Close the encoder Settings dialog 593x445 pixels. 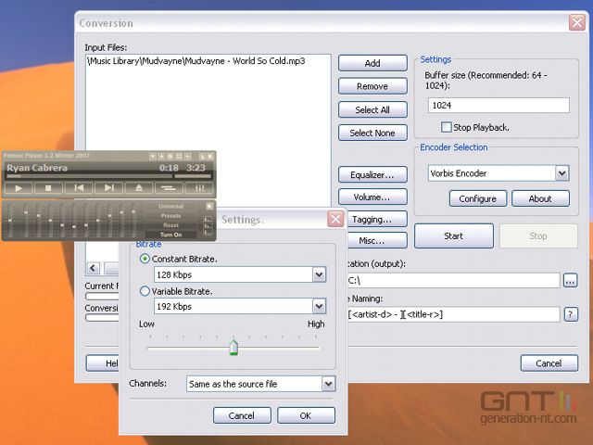point(335,219)
